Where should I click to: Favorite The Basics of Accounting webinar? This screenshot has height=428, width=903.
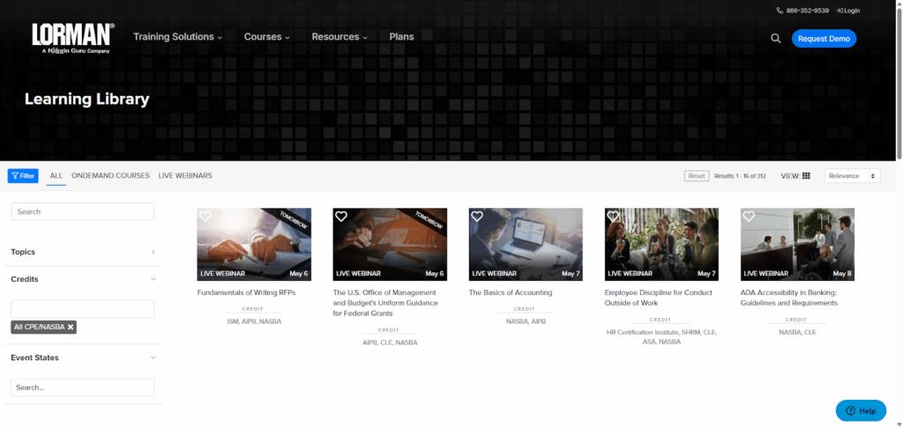pos(477,217)
